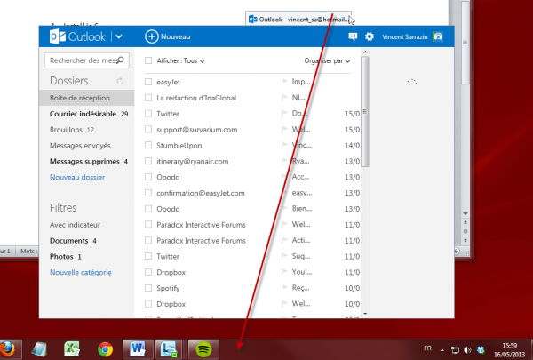Open Lync from the taskbar
Image resolution: width=533 pixels, height=360 pixels.
point(169,349)
